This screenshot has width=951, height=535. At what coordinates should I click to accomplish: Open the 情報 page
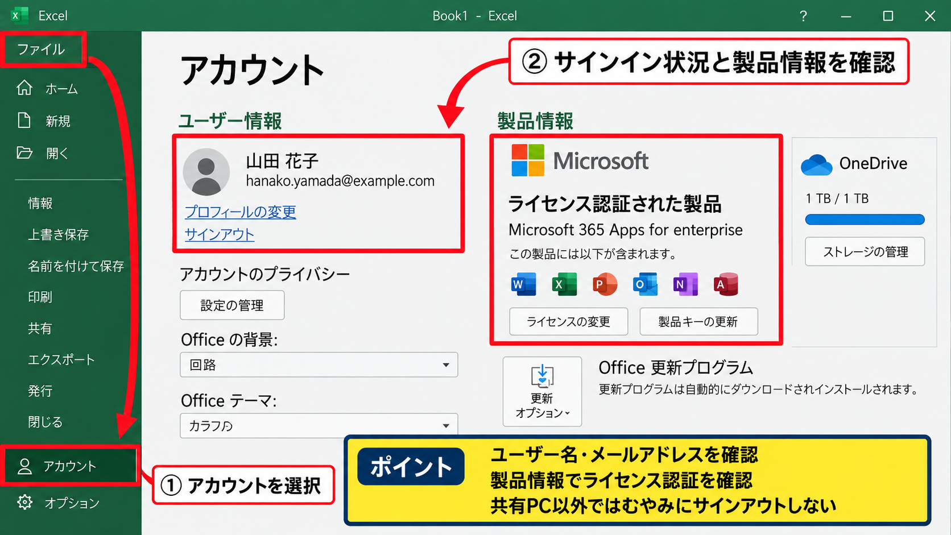40,204
